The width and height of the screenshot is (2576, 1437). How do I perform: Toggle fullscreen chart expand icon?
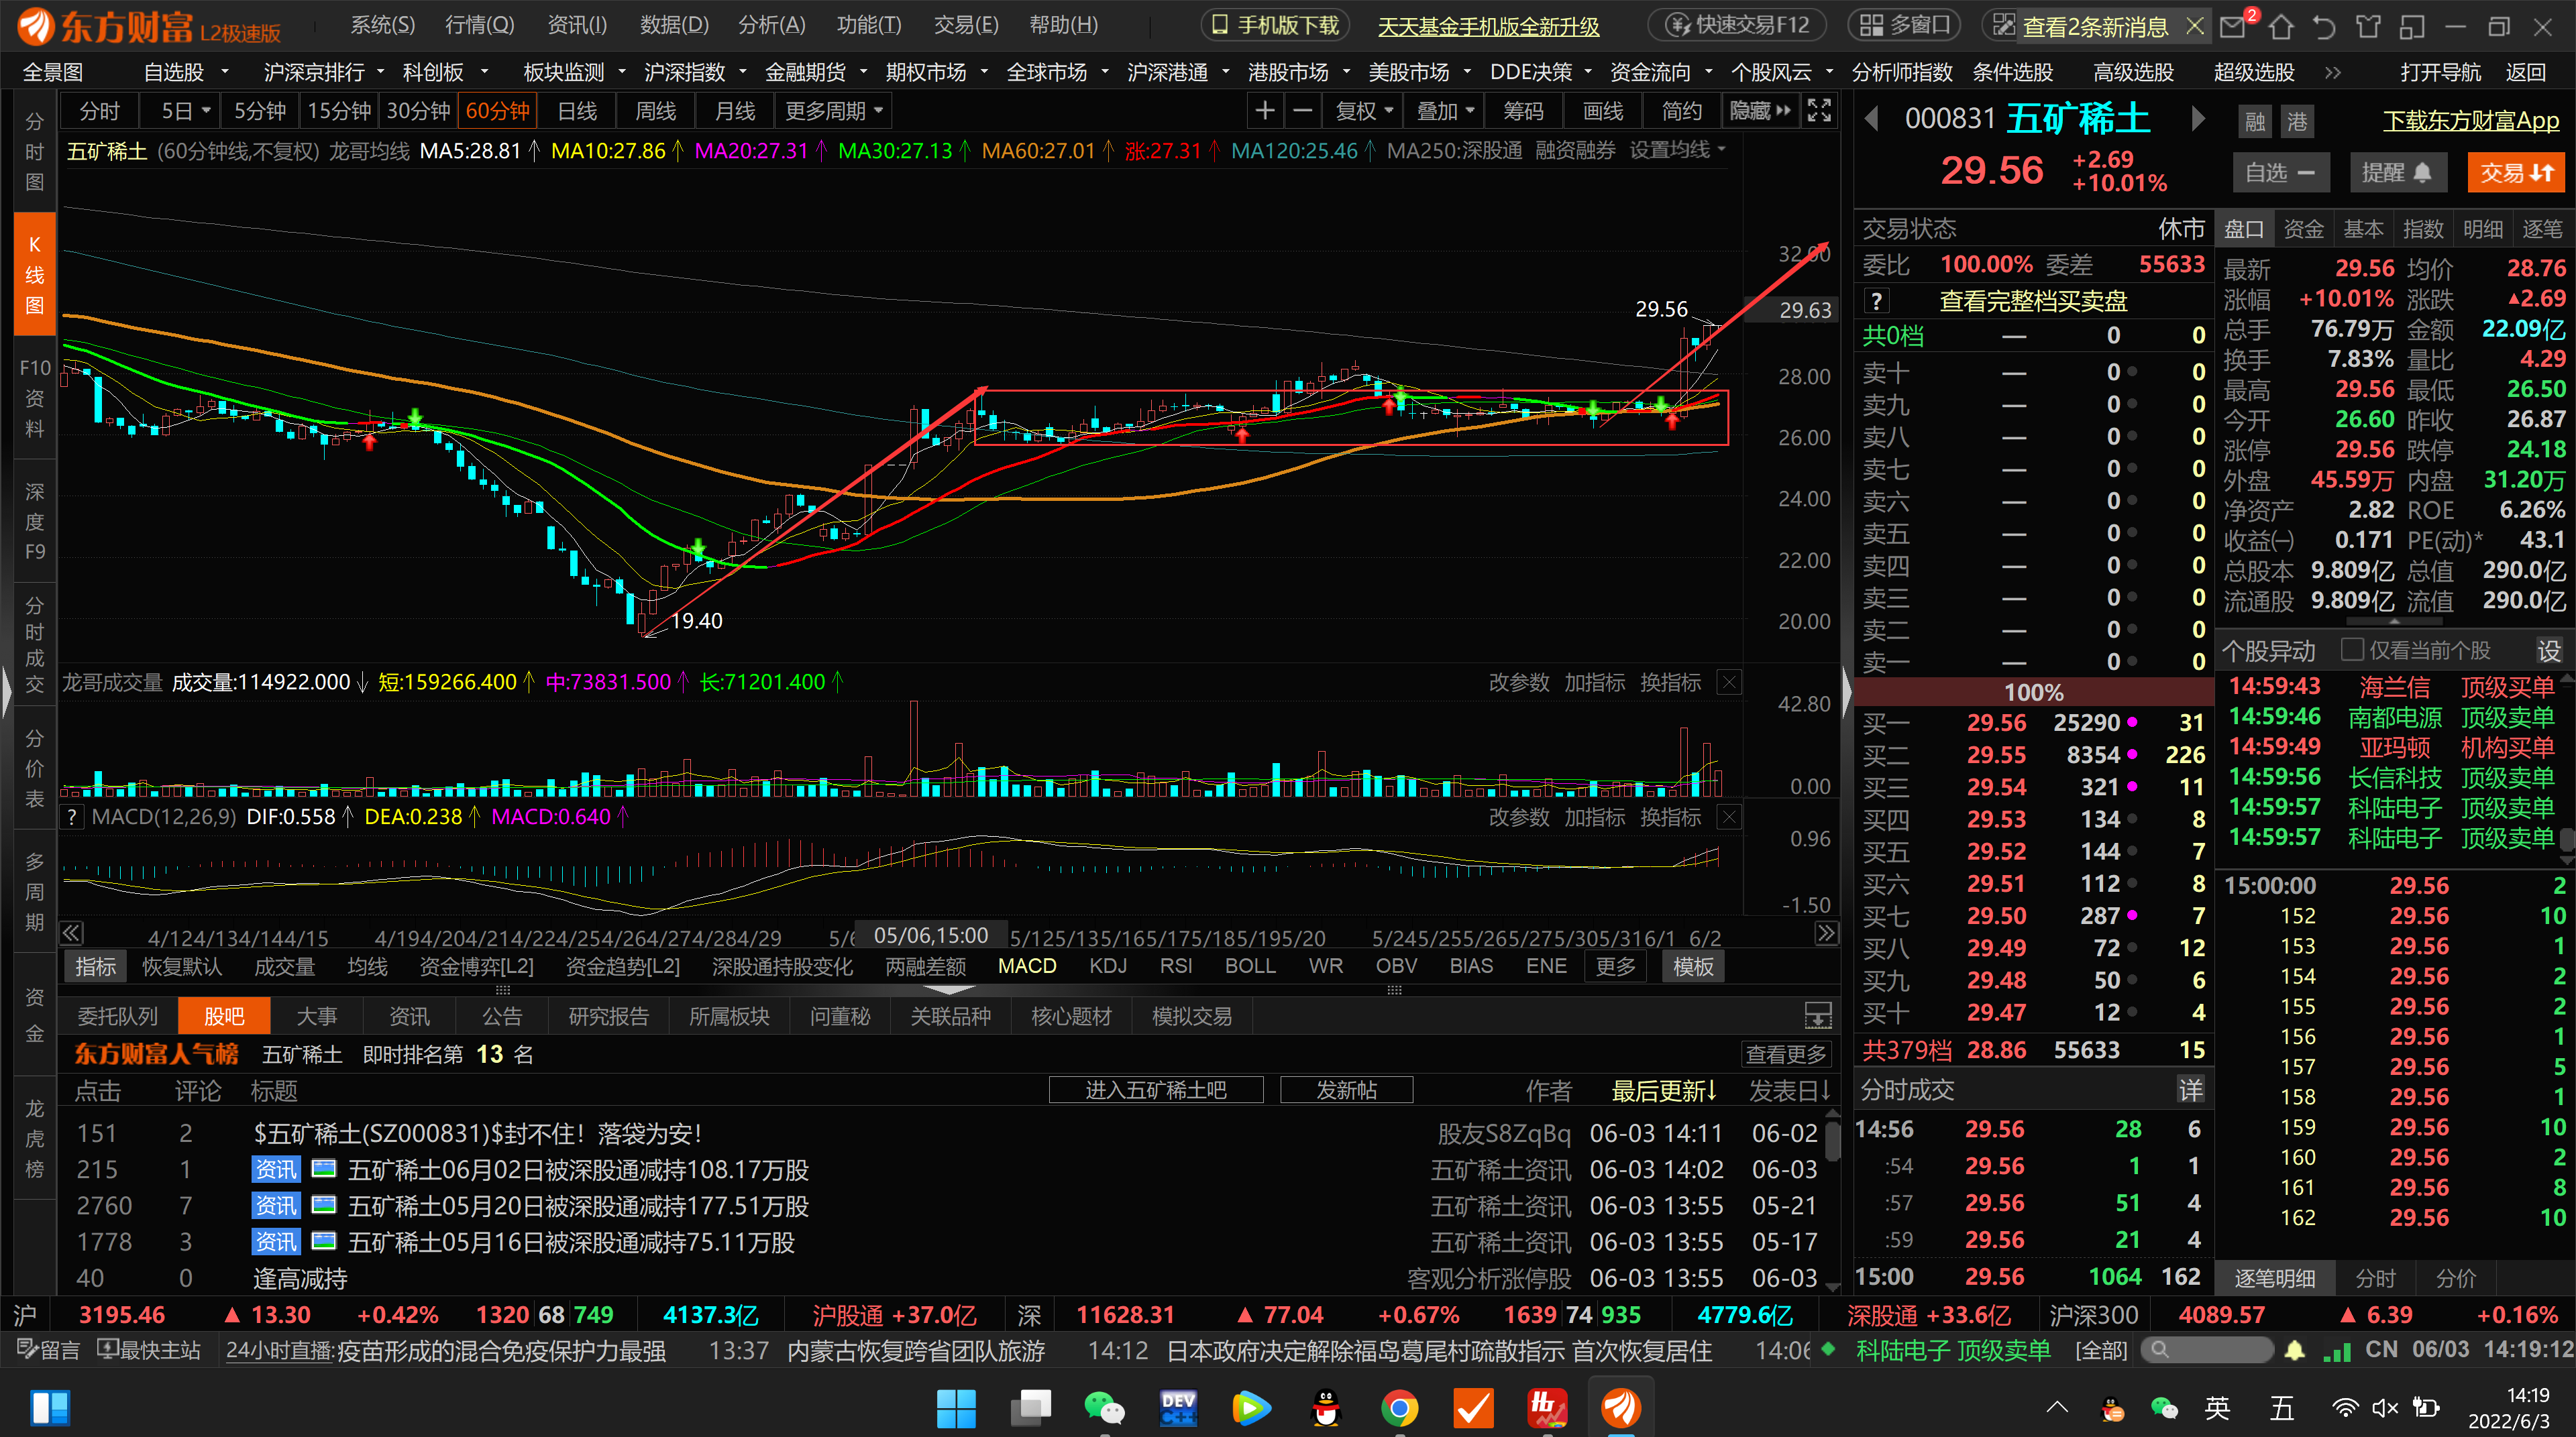[1819, 111]
